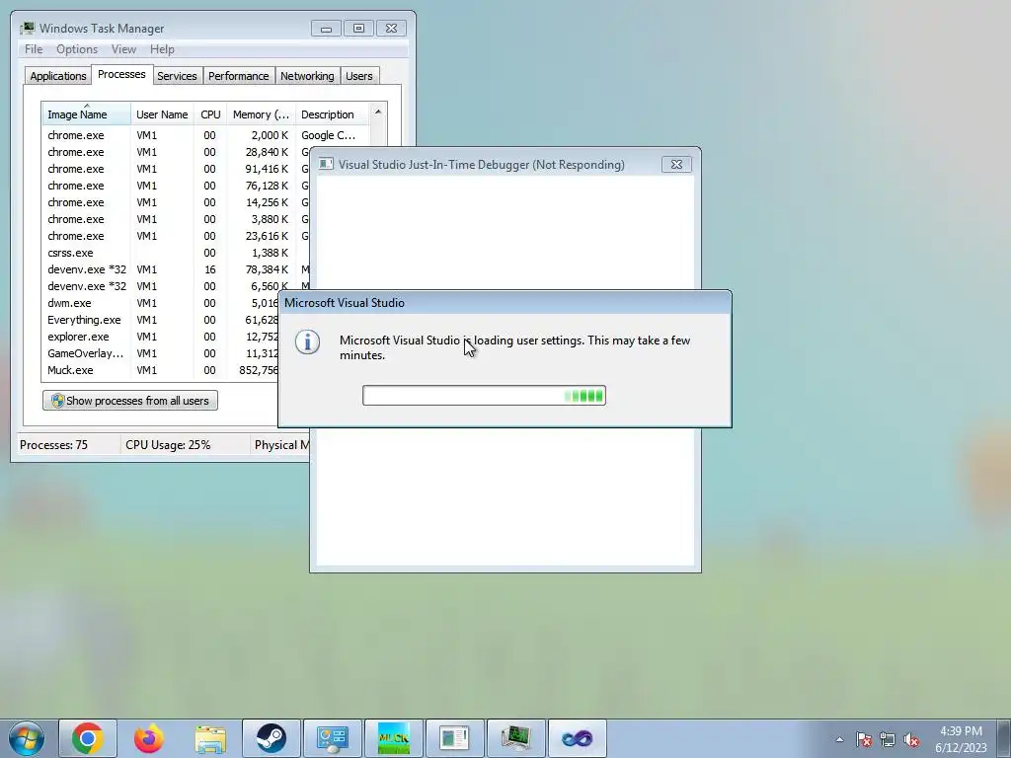Viewport: 1011px width, 758px height.
Task: Switch to the Users tab
Action: coord(359,76)
